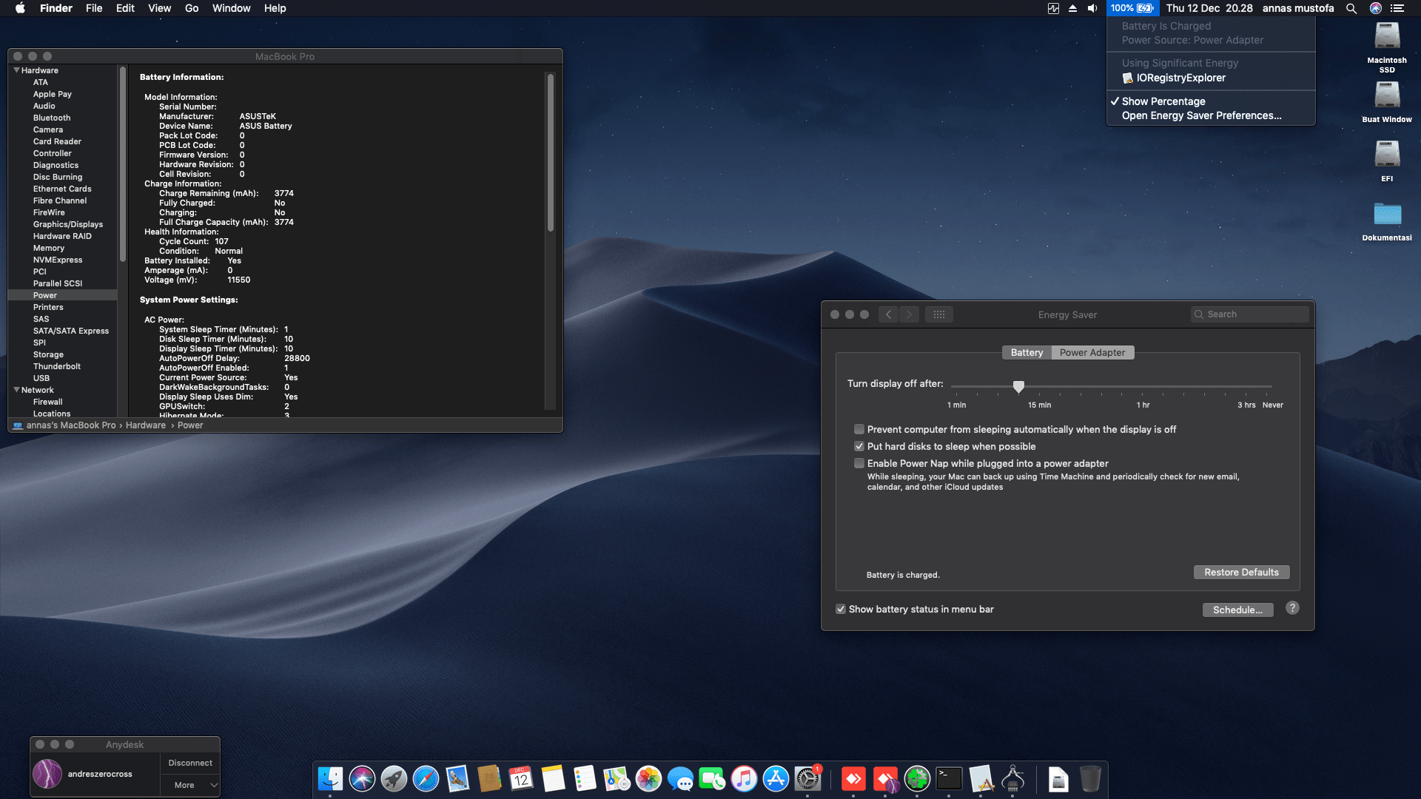
Task: Click Energy Saver help question mark
Action: (1292, 608)
